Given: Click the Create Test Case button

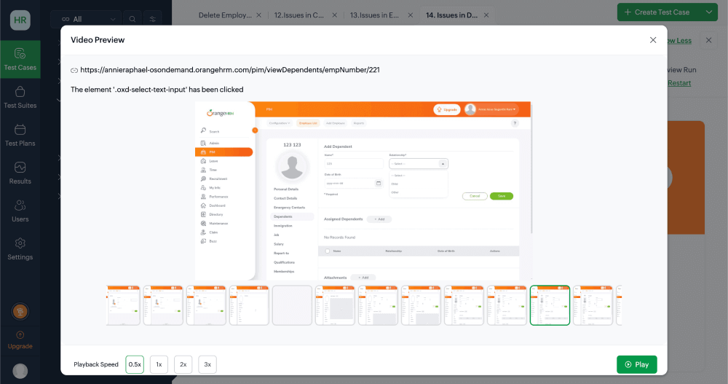Looking at the screenshot, I should coord(658,12).
